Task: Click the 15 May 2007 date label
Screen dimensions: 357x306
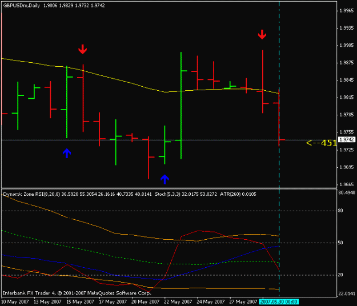Action: click(80, 301)
